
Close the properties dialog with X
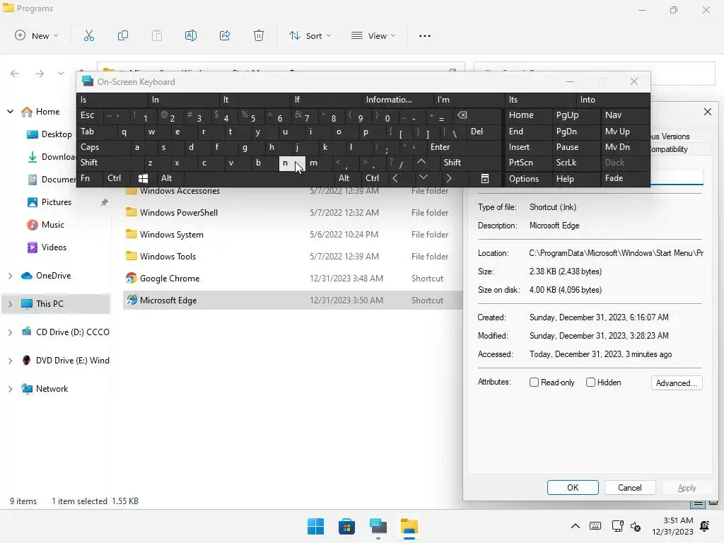tap(707, 112)
